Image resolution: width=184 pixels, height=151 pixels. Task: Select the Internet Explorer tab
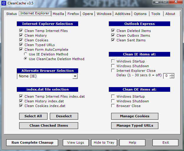click(x=35, y=13)
